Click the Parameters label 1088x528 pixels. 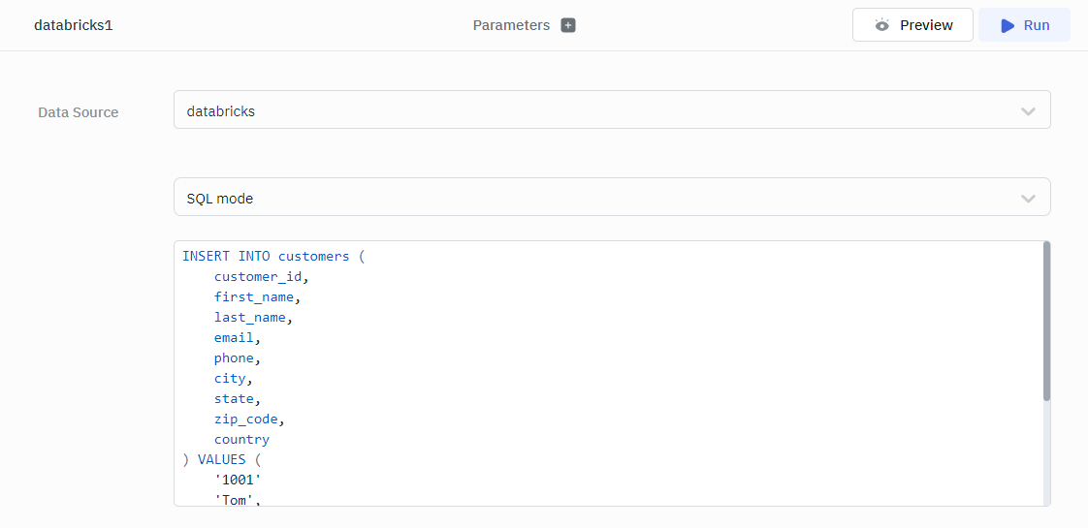tap(511, 25)
